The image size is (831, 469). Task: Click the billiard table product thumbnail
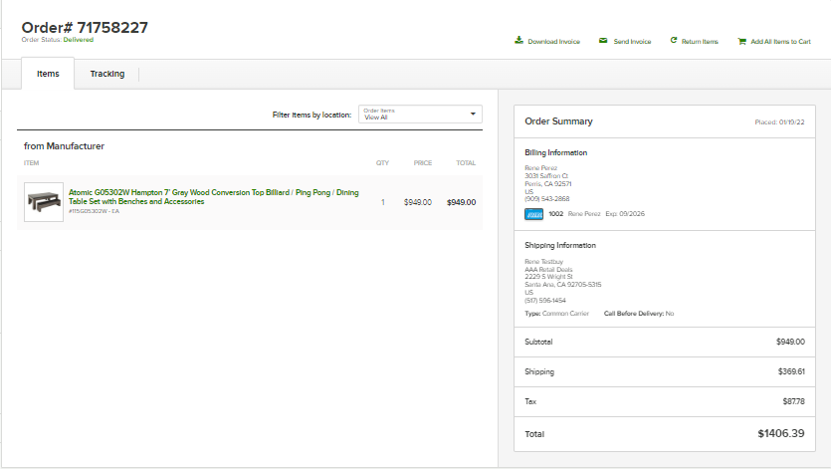click(44, 202)
